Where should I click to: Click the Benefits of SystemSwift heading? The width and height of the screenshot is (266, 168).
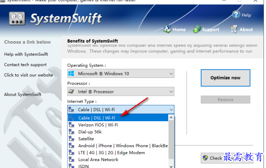point(92,41)
